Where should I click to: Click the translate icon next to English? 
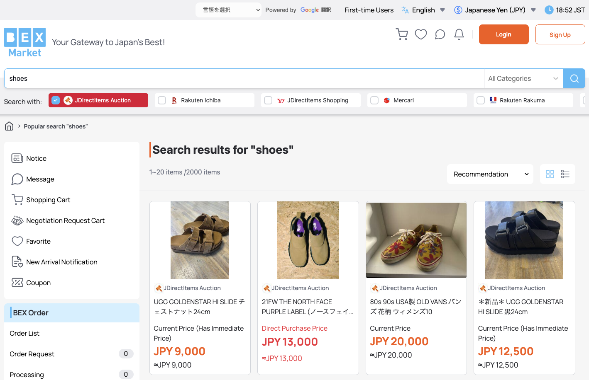[x=405, y=10]
